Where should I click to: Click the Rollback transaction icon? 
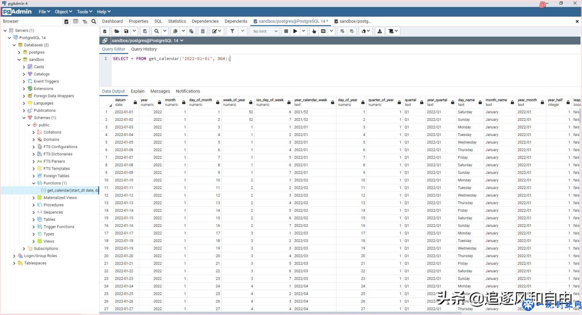pos(352,31)
